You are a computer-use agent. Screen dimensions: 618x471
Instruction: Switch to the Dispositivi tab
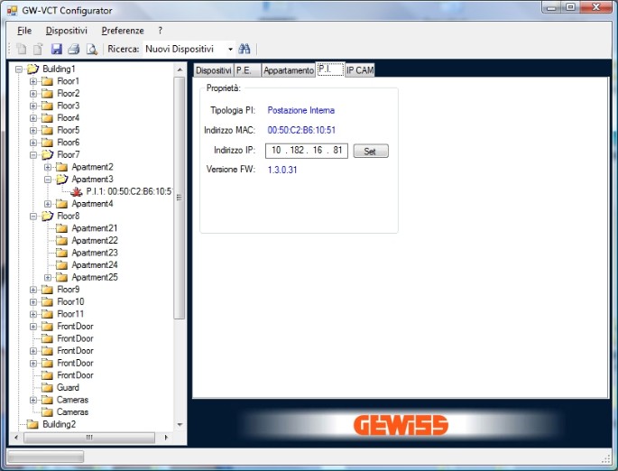213,70
